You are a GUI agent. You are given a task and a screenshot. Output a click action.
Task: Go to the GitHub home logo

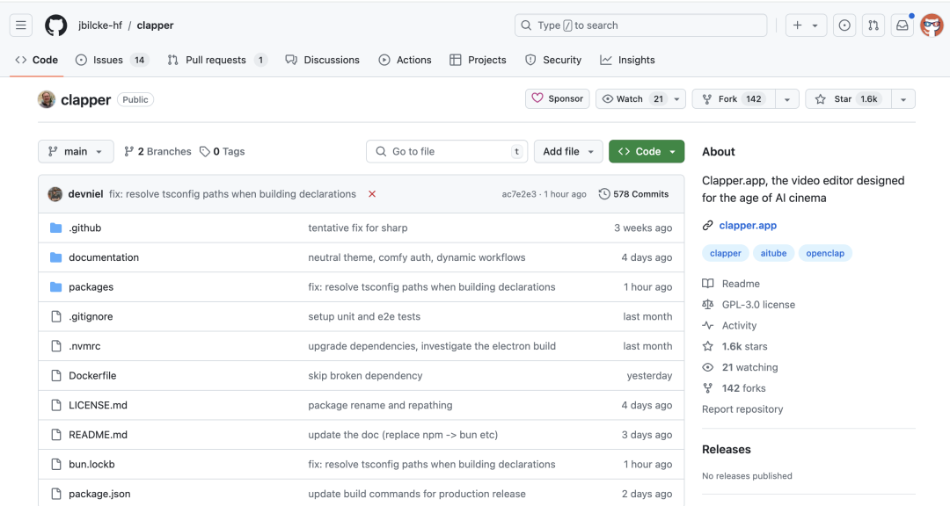[56, 25]
